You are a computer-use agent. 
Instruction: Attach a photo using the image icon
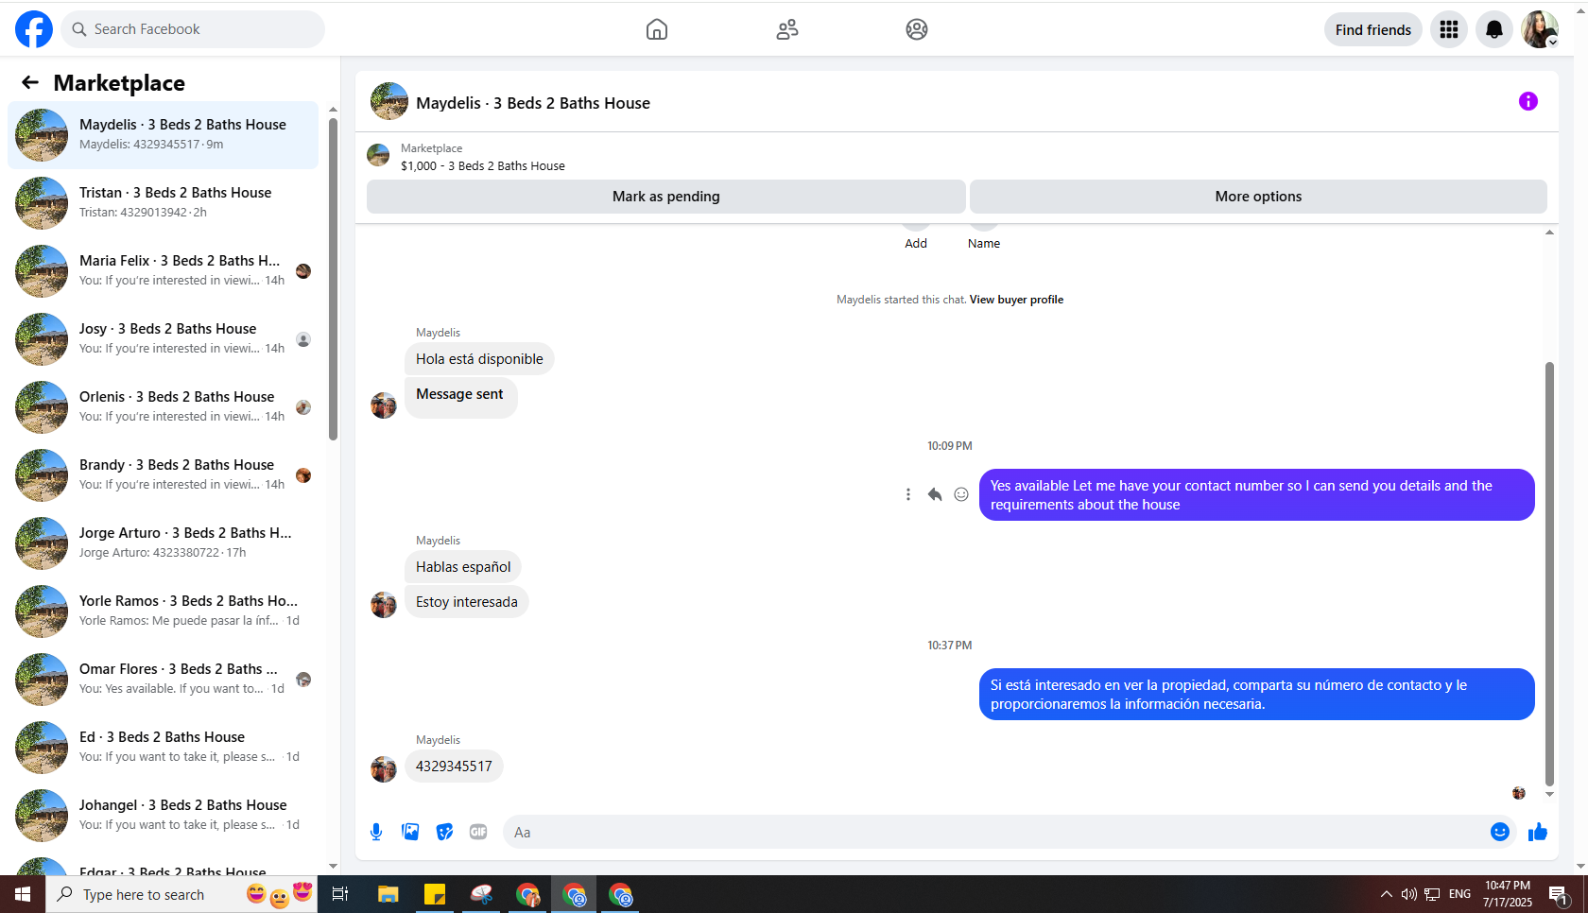[410, 832]
